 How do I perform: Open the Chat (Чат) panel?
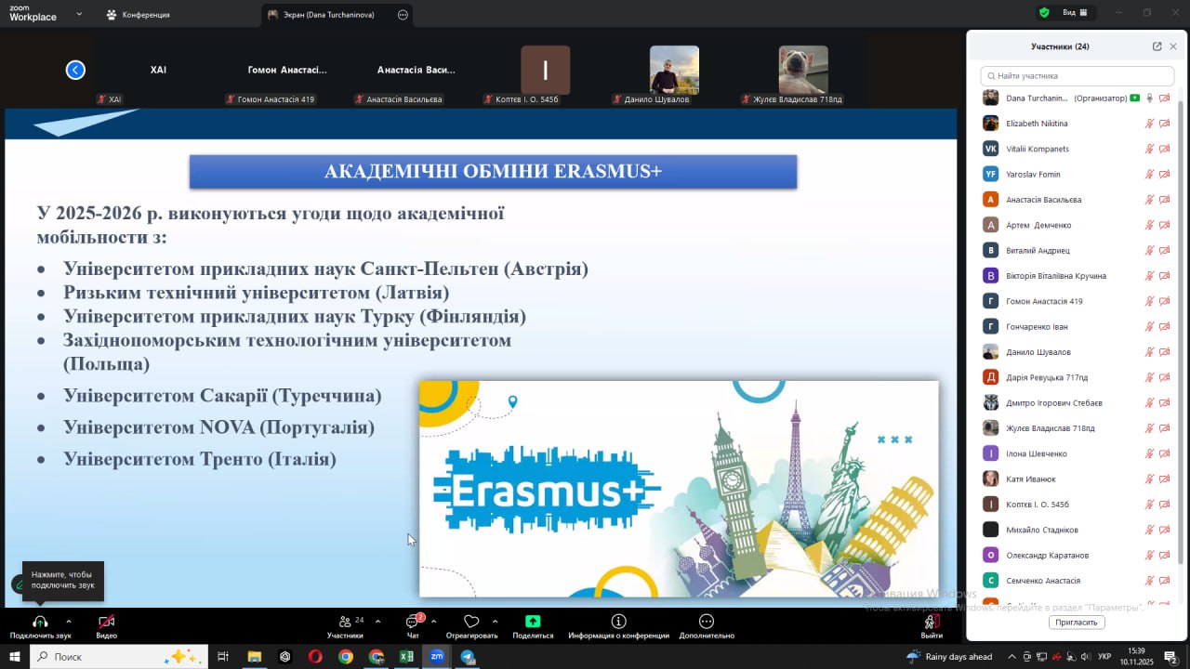(x=413, y=622)
